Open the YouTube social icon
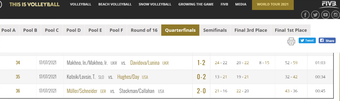 (325, 15)
